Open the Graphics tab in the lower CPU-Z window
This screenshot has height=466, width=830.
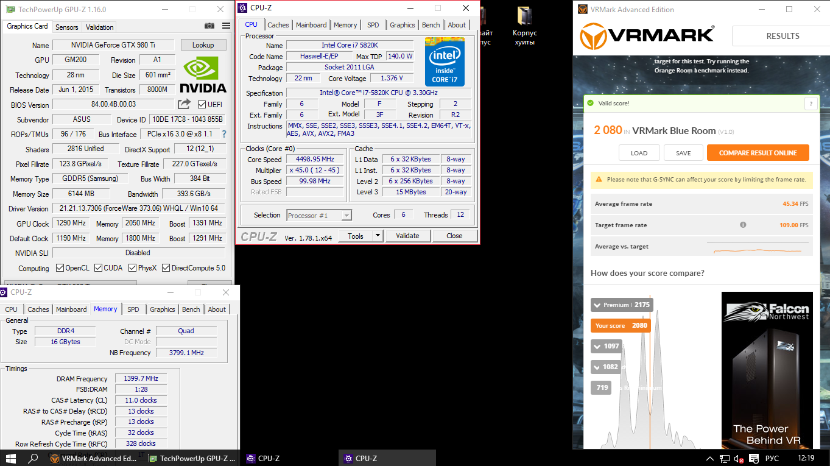163,309
